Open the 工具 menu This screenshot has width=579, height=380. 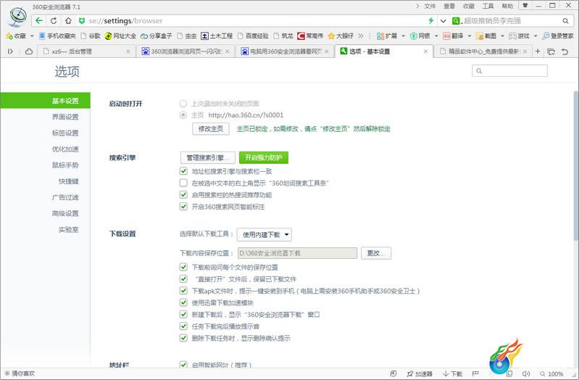[x=488, y=6]
